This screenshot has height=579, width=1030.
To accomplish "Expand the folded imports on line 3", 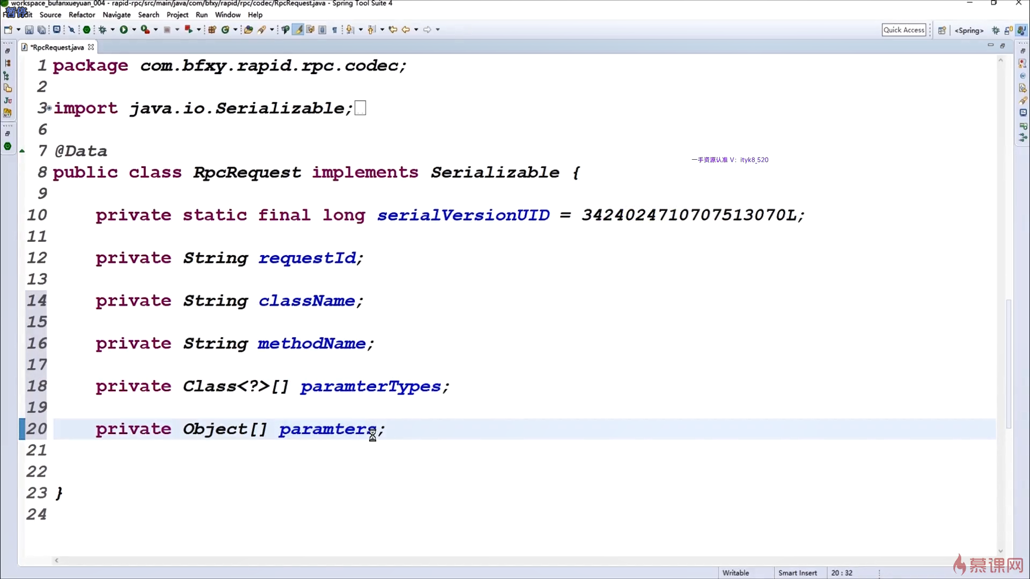I will click(49, 108).
